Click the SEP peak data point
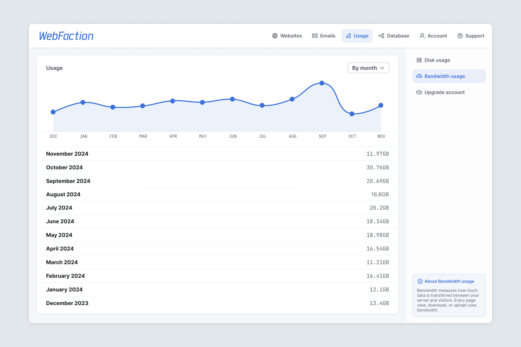 coord(322,83)
